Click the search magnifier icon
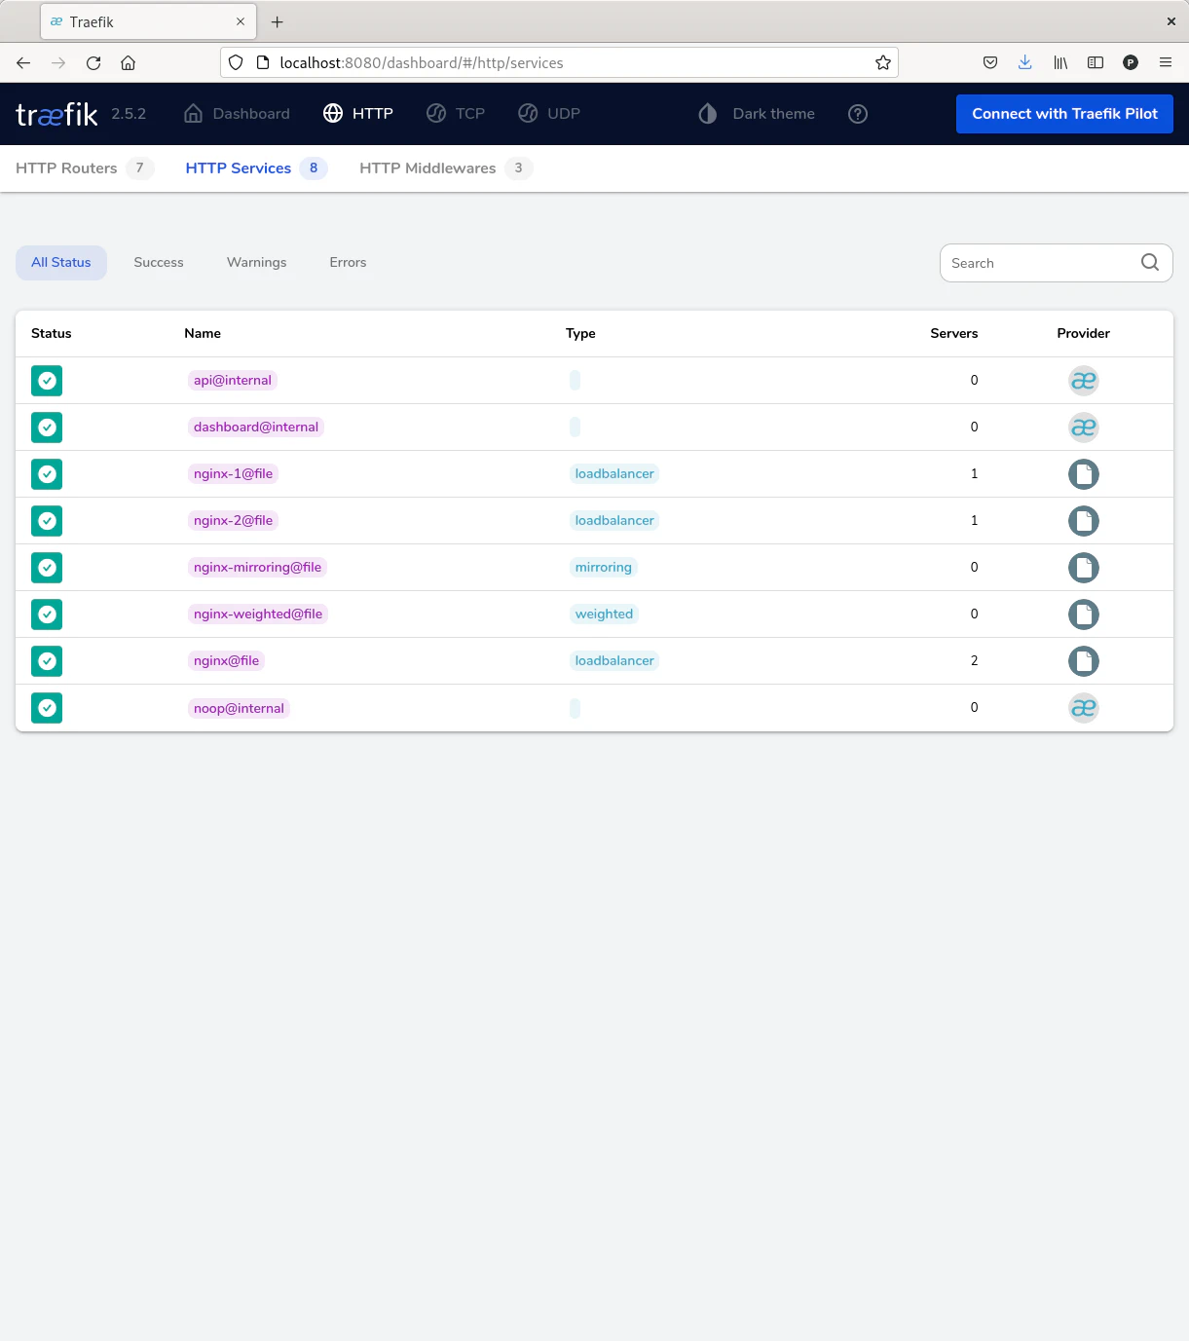1189x1341 pixels. coord(1149,263)
